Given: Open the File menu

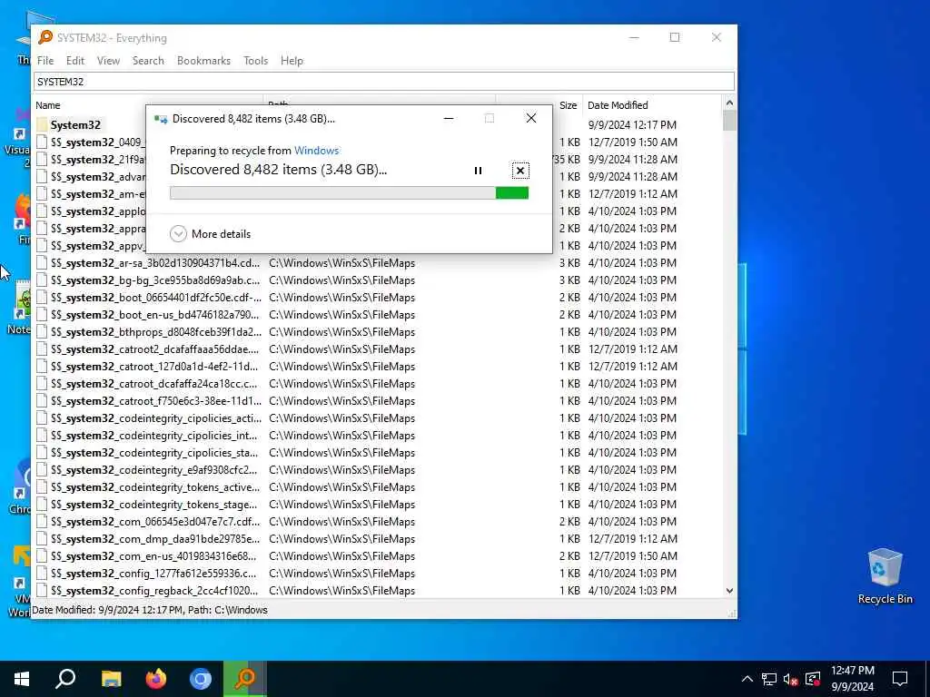Looking at the screenshot, I should tap(45, 61).
